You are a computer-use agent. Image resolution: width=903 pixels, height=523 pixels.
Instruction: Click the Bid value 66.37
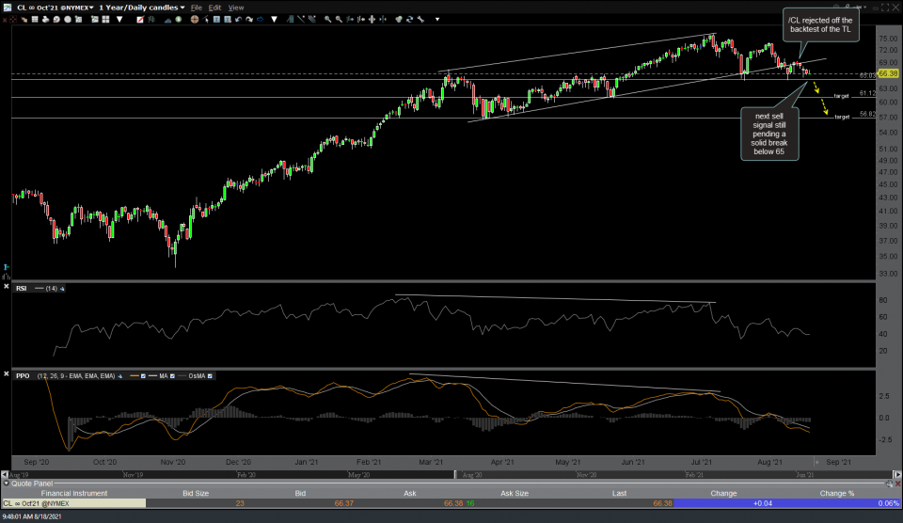pos(344,503)
